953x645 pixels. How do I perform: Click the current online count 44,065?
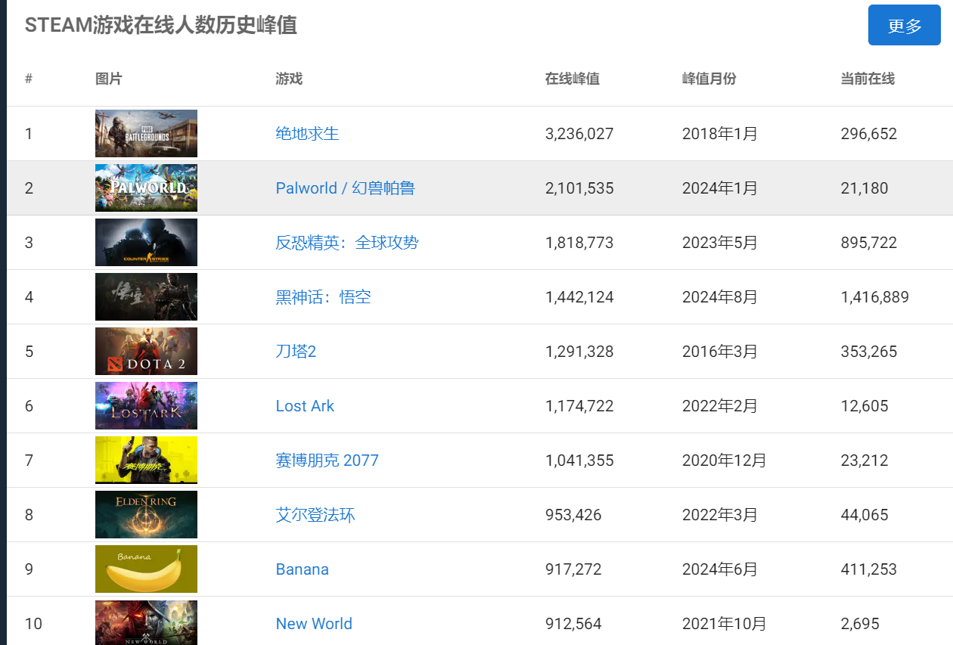pyautogui.click(x=865, y=515)
